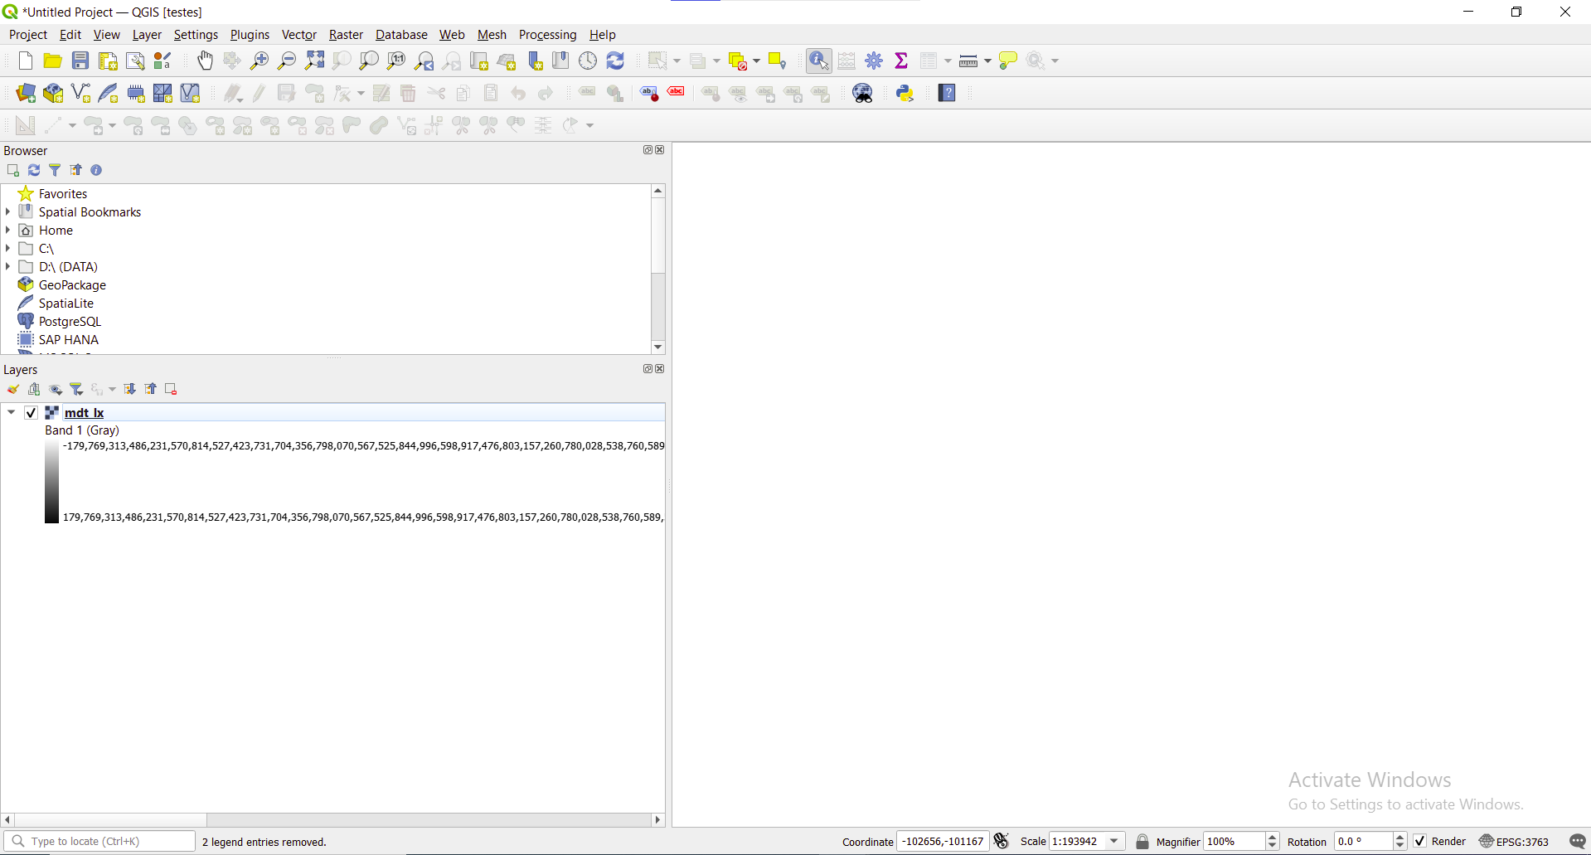Toggle the Filter Legend button in Layers panel
This screenshot has width=1591, height=855.
click(76, 389)
